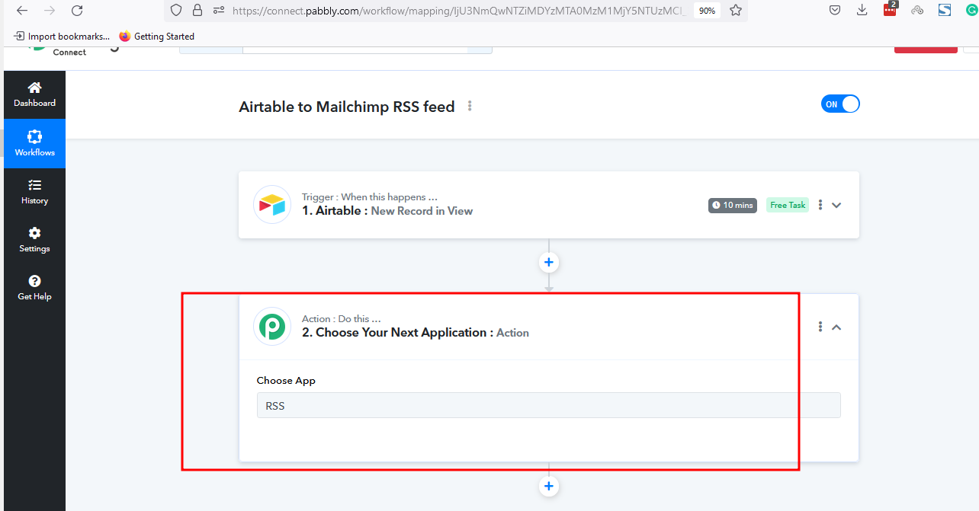The height and width of the screenshot is (511, 979).
Task: Open the green G extension icon
Action: [x=971, y=11]
